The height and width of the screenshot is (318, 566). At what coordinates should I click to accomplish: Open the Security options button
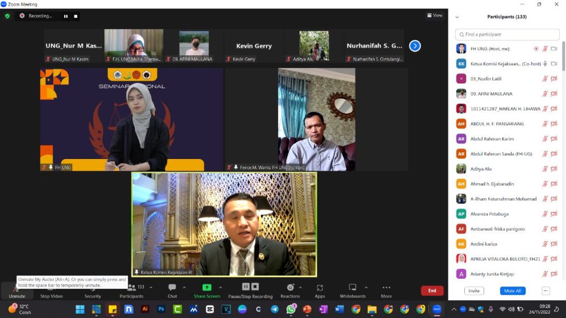coord(93,290)
